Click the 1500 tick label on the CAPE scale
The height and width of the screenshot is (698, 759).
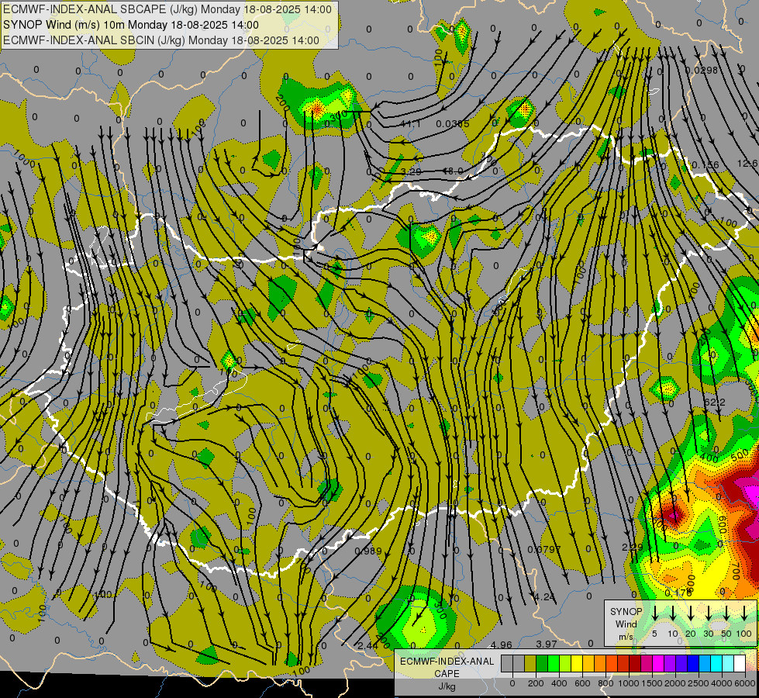click(652, 683)
